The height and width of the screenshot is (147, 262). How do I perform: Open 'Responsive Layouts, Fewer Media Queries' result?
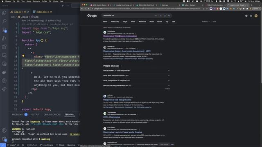click(122, 132)
